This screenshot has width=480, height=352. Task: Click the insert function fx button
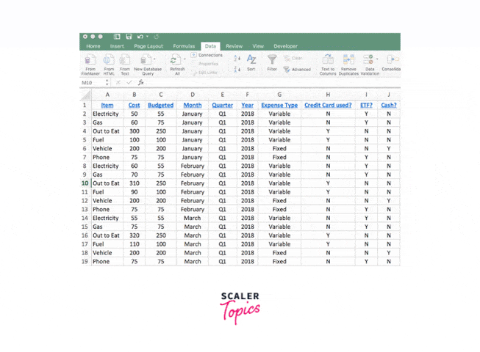point(140,83)
